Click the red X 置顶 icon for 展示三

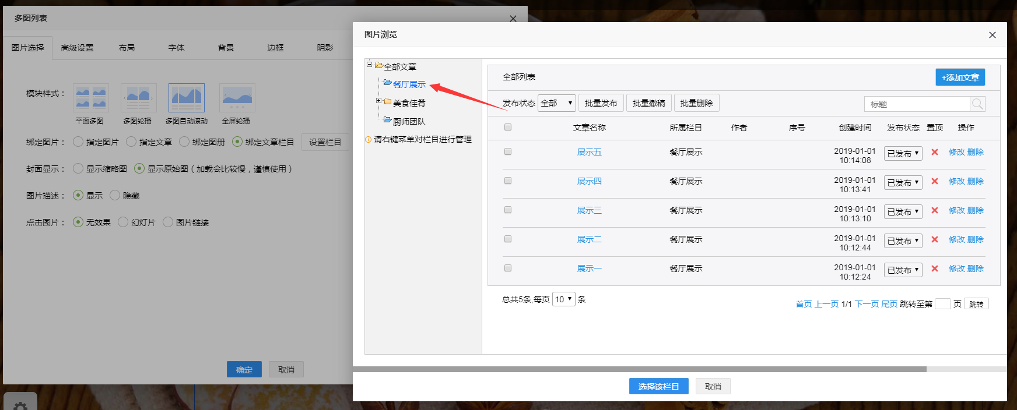[x=934, y=210]
